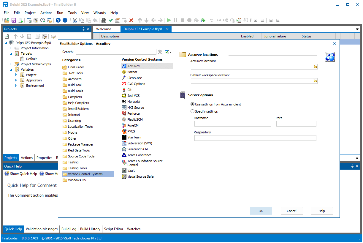
Task: Click the Search field in options dialog
Action: pyautogui.click(x=116, y=52)
